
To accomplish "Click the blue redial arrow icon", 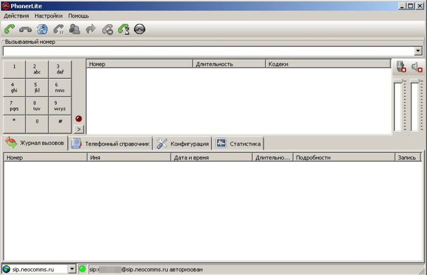I will [x=42, y=29].
